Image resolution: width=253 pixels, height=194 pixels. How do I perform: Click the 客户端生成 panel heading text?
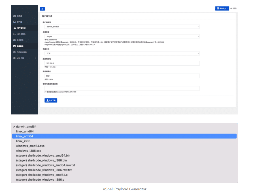click(x=47, y=16)
